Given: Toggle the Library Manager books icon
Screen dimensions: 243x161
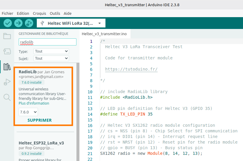Looking at the screenshot, I should (x=7, y=67).
